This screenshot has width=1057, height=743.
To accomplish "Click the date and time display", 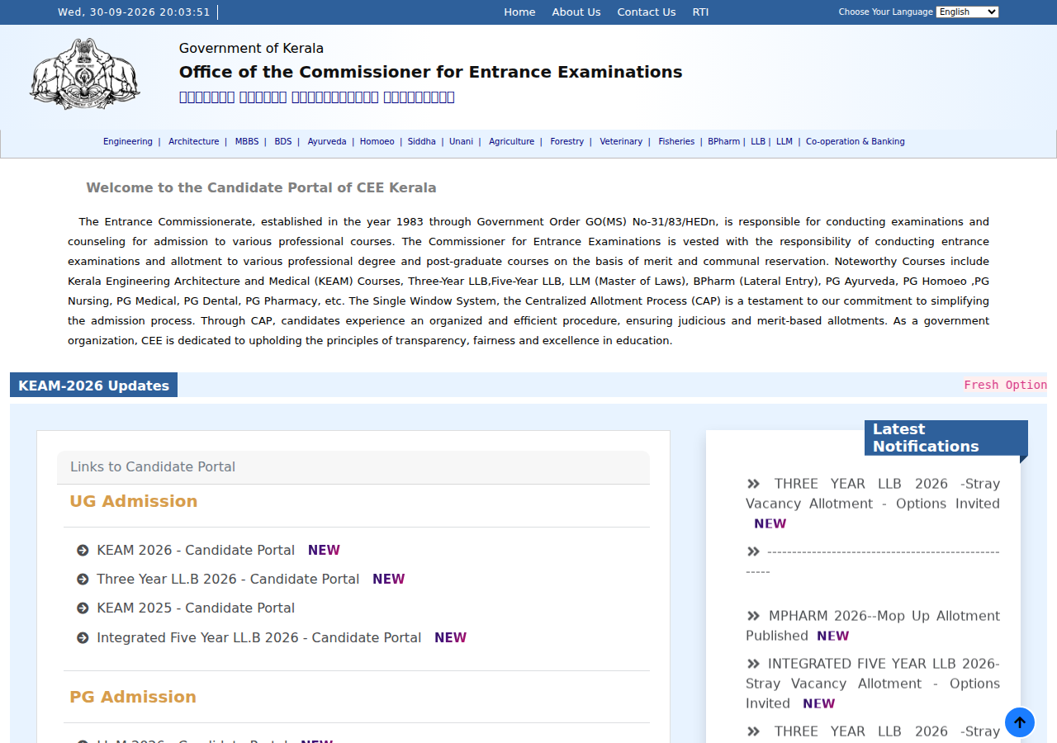I will coord(134,12).
